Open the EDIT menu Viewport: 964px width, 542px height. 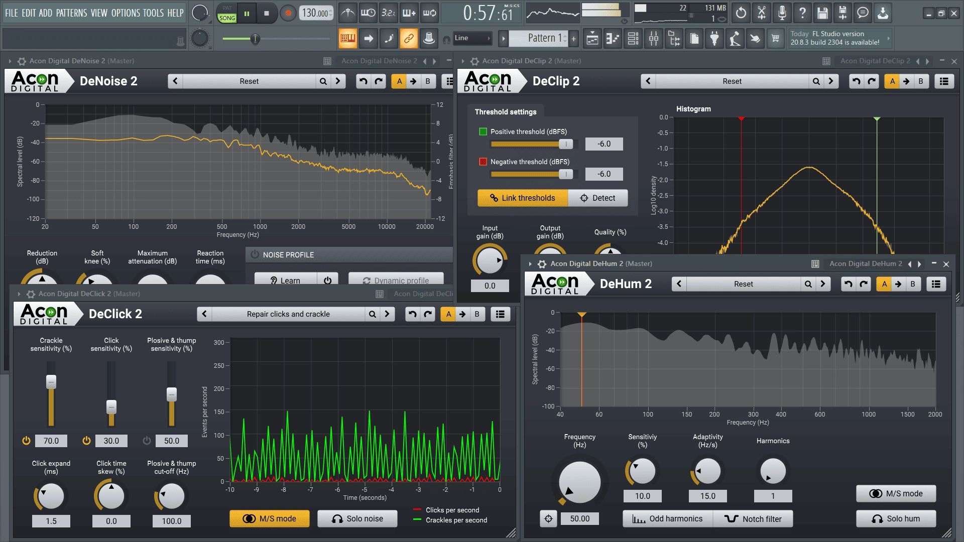click(x=28, y=13)
